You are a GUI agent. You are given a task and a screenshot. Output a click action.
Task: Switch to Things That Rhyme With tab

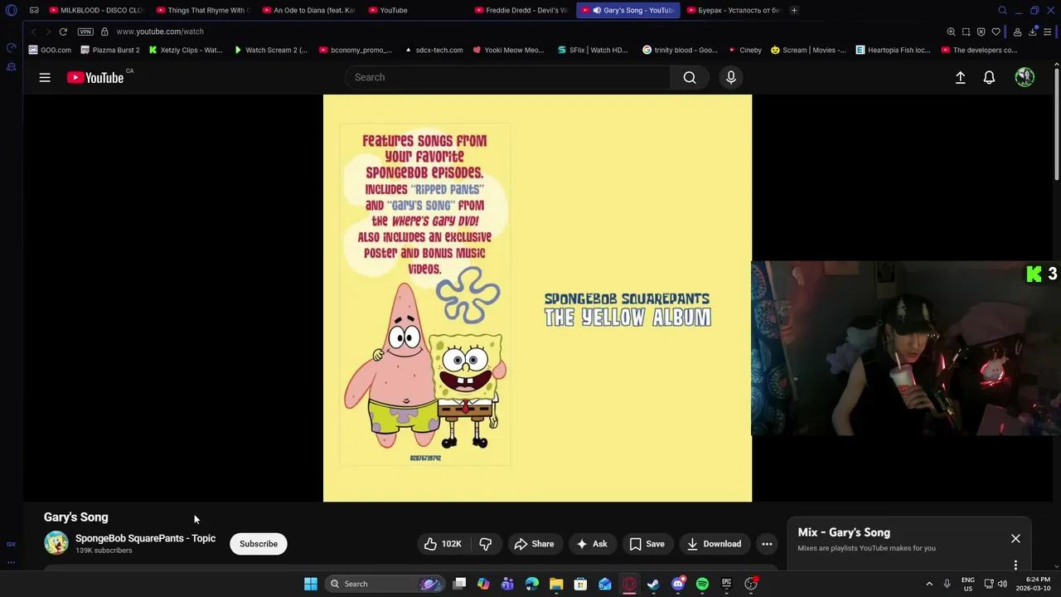(203, 10)
